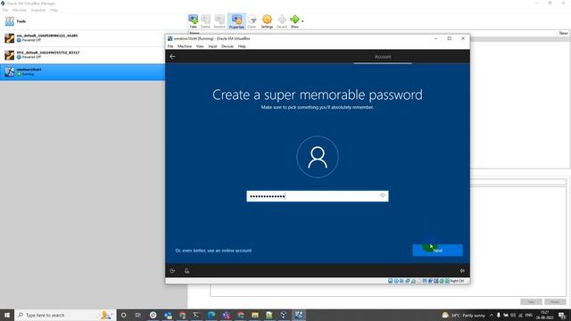Click hard disk indicator in VM status bar

tap(391, 281)
